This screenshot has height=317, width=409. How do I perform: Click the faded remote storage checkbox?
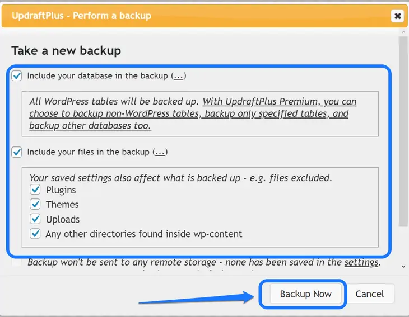click(x=17, y=262)
